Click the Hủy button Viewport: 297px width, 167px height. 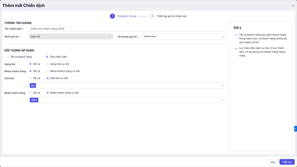(273, 162)
